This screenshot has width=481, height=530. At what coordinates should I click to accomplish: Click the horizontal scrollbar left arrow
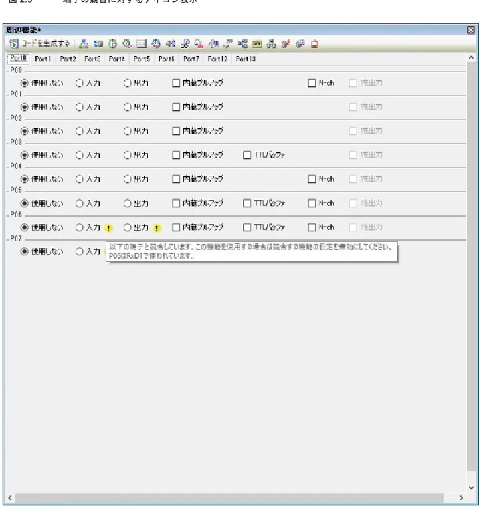pos(10,497)
